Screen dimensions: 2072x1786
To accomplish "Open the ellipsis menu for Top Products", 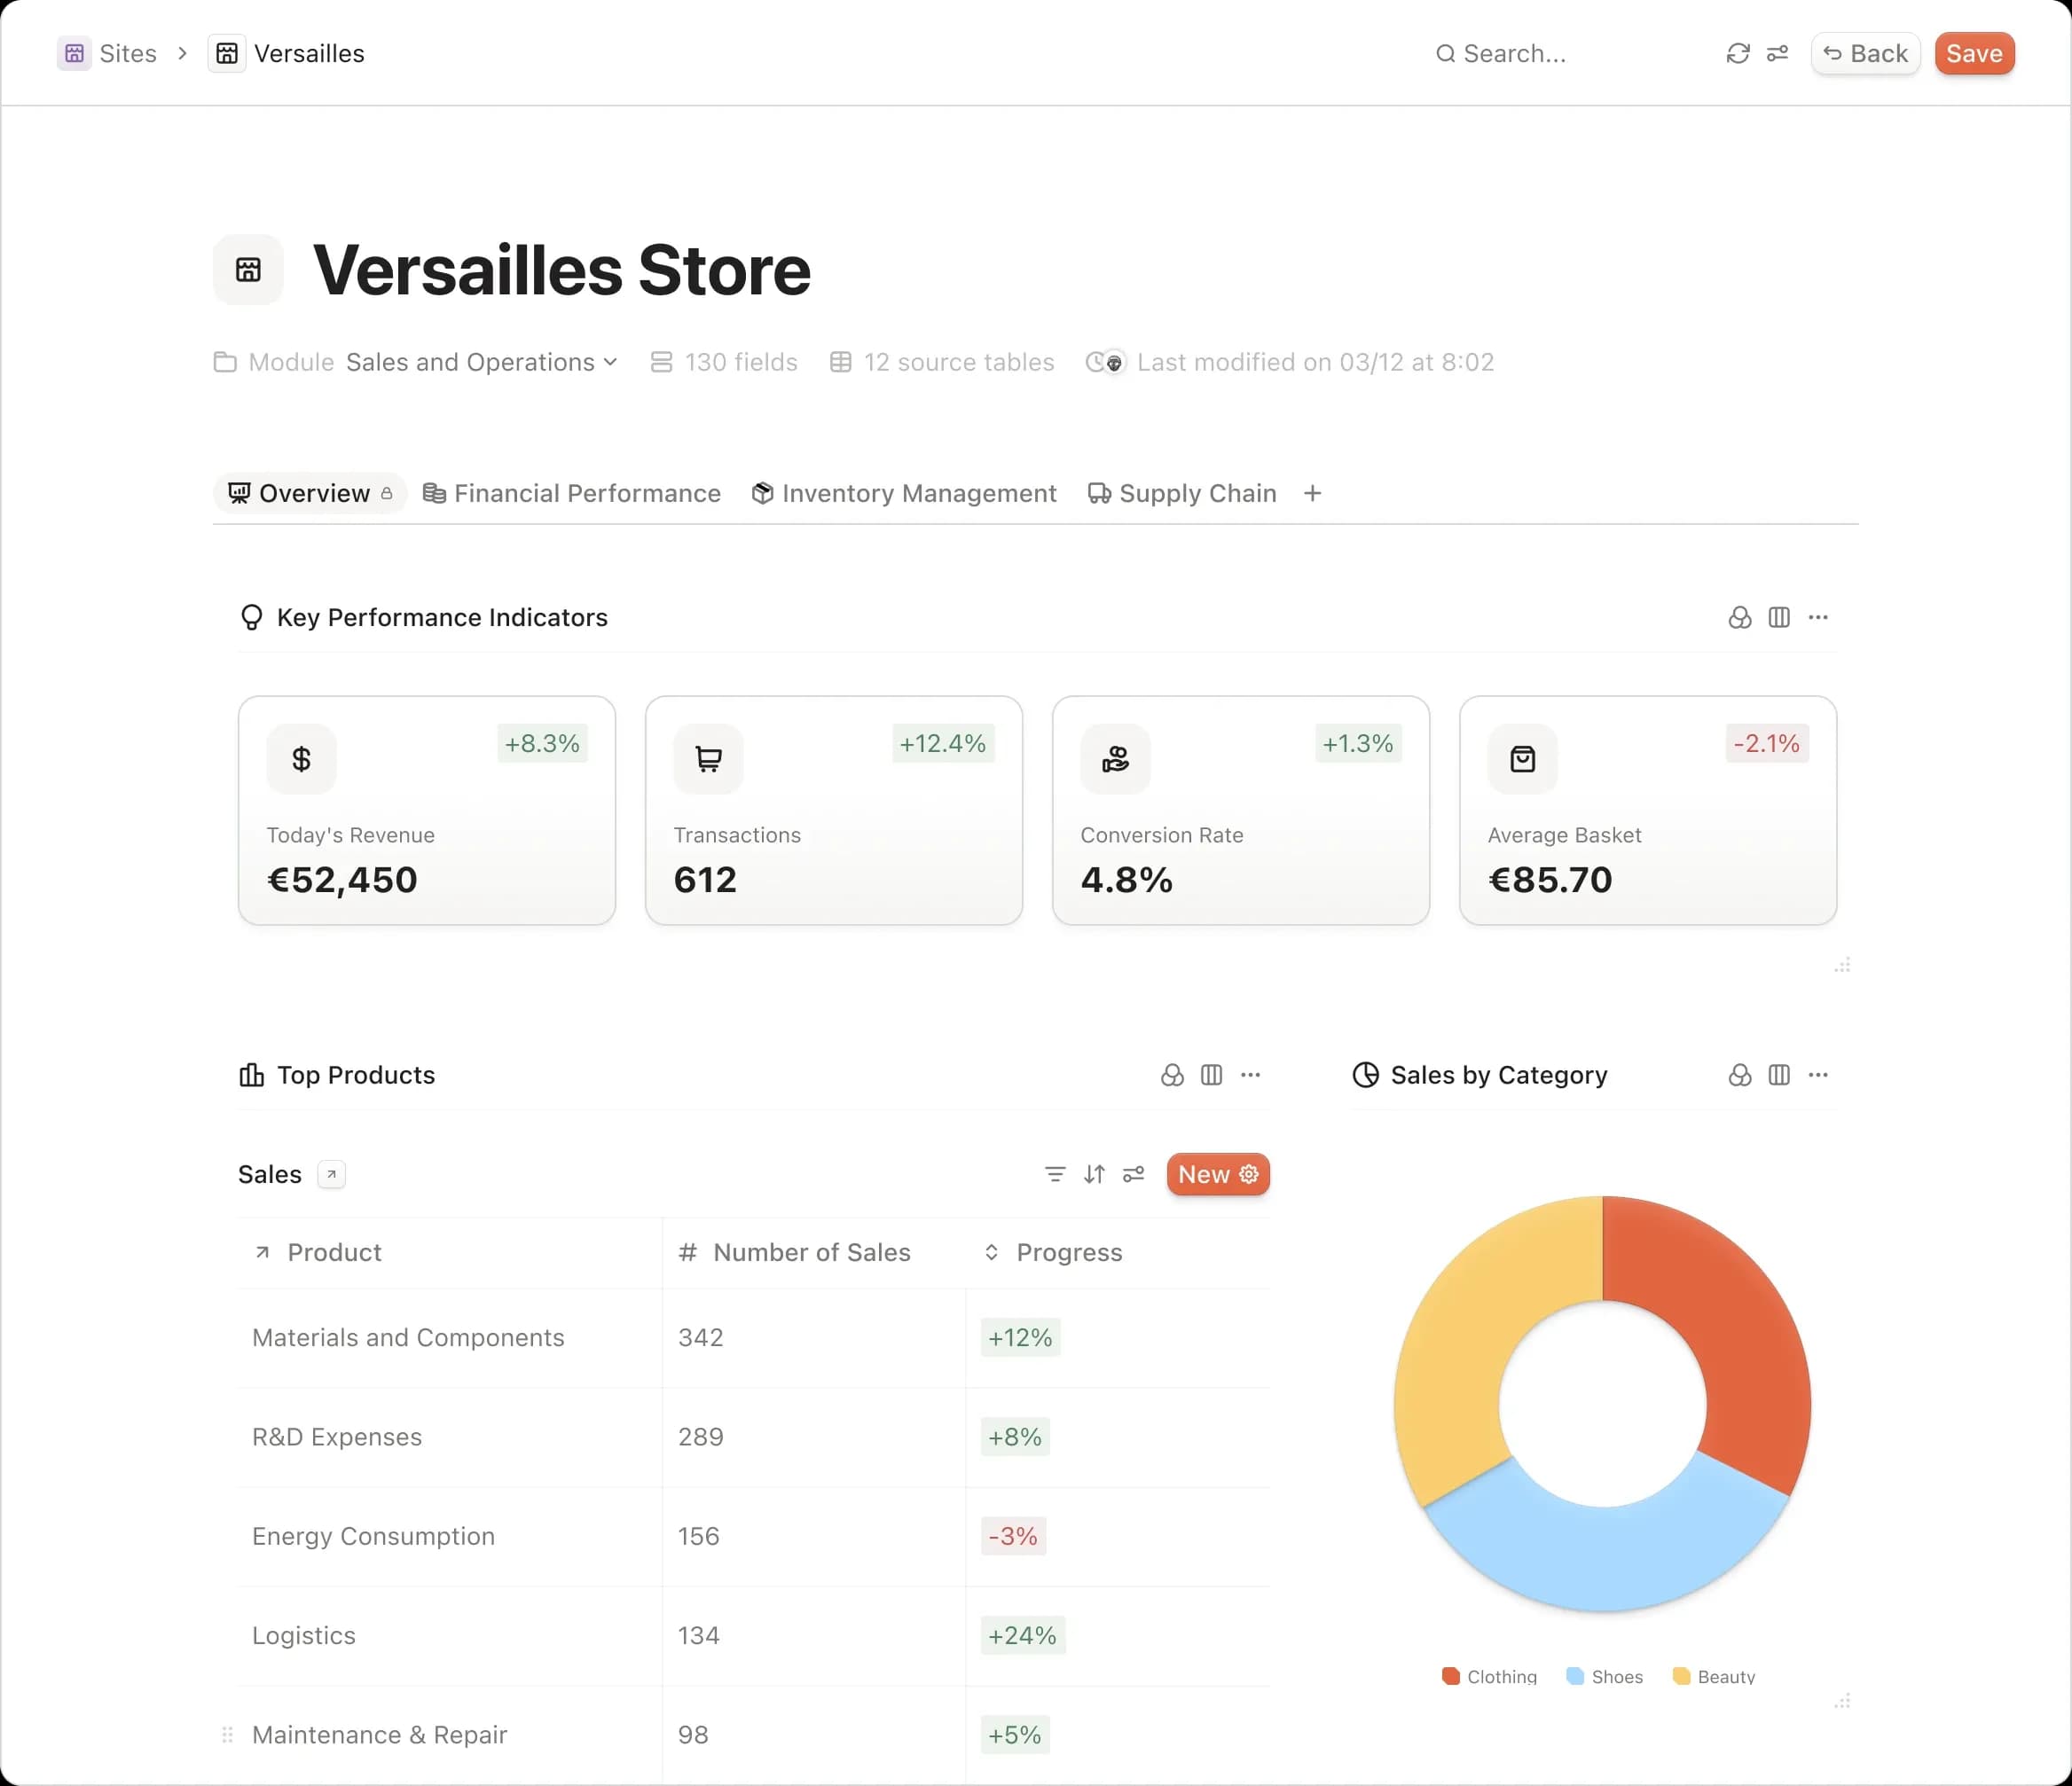I will point(1250,1075).
